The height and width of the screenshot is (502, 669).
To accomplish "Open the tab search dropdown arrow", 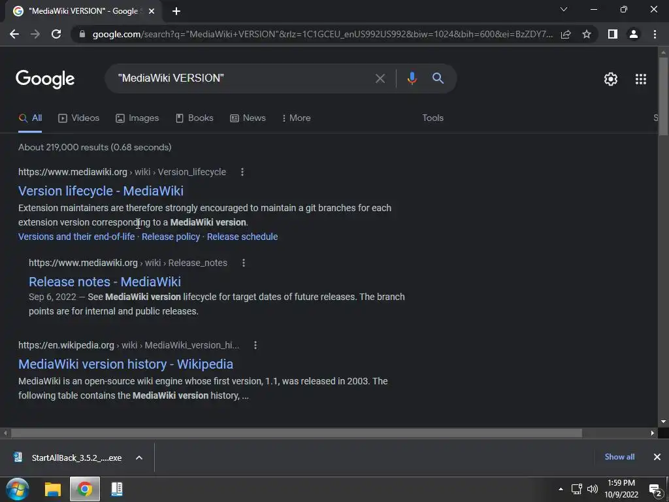I will [x=564, y=9].
